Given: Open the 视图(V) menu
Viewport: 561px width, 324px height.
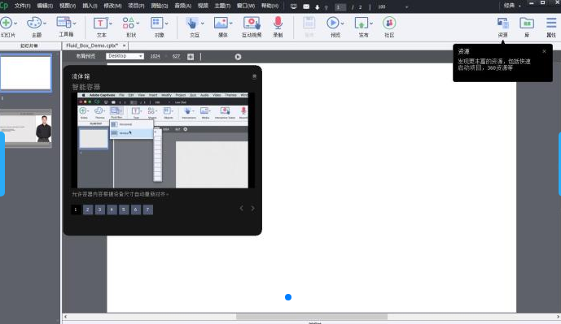Looking at the screenshot, I should point(68,6).
